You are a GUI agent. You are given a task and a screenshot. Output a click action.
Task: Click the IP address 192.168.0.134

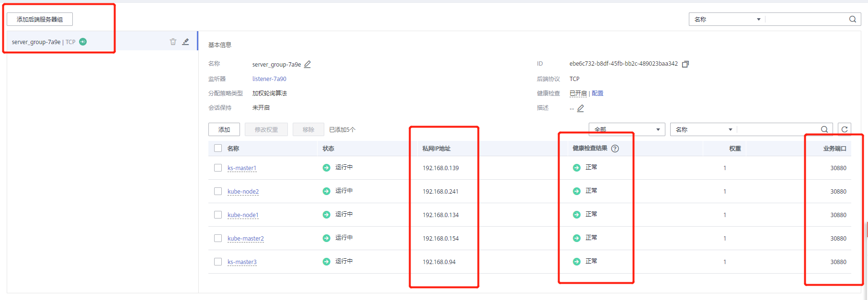[x=441, y=215]
